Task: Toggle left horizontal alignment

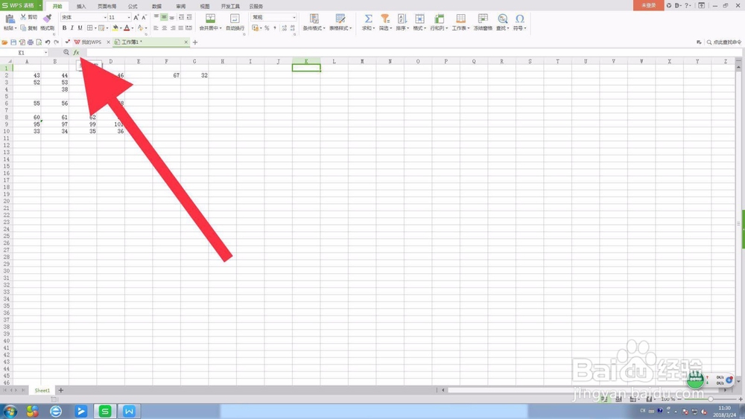Action: 156,28
